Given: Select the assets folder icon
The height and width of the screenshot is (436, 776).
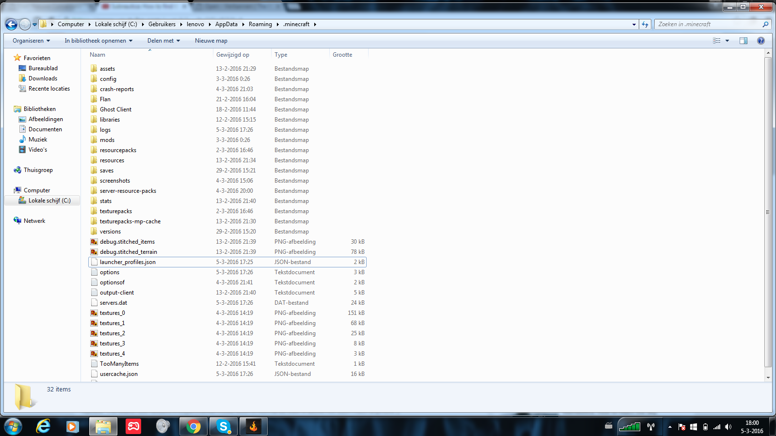Looking at the screenshot, I should (94, 68).
